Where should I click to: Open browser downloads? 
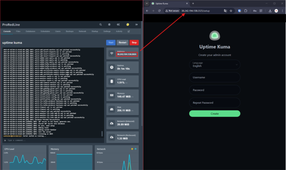[270, 11]
